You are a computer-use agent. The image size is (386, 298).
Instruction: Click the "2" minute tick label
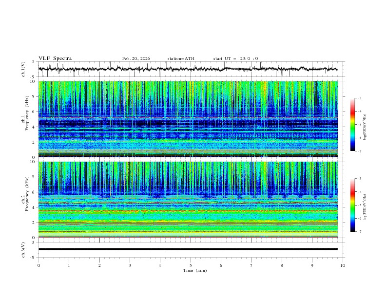pyautogui.click(x=99, y=265)
